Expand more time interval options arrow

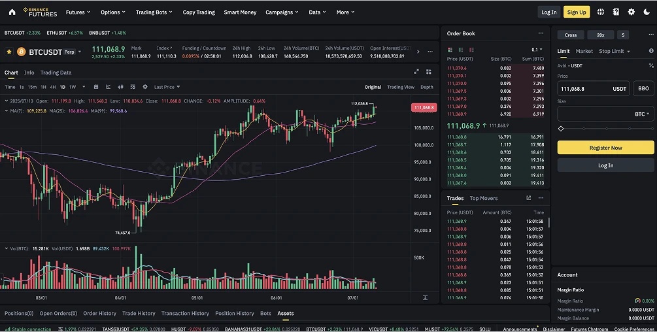84,87
